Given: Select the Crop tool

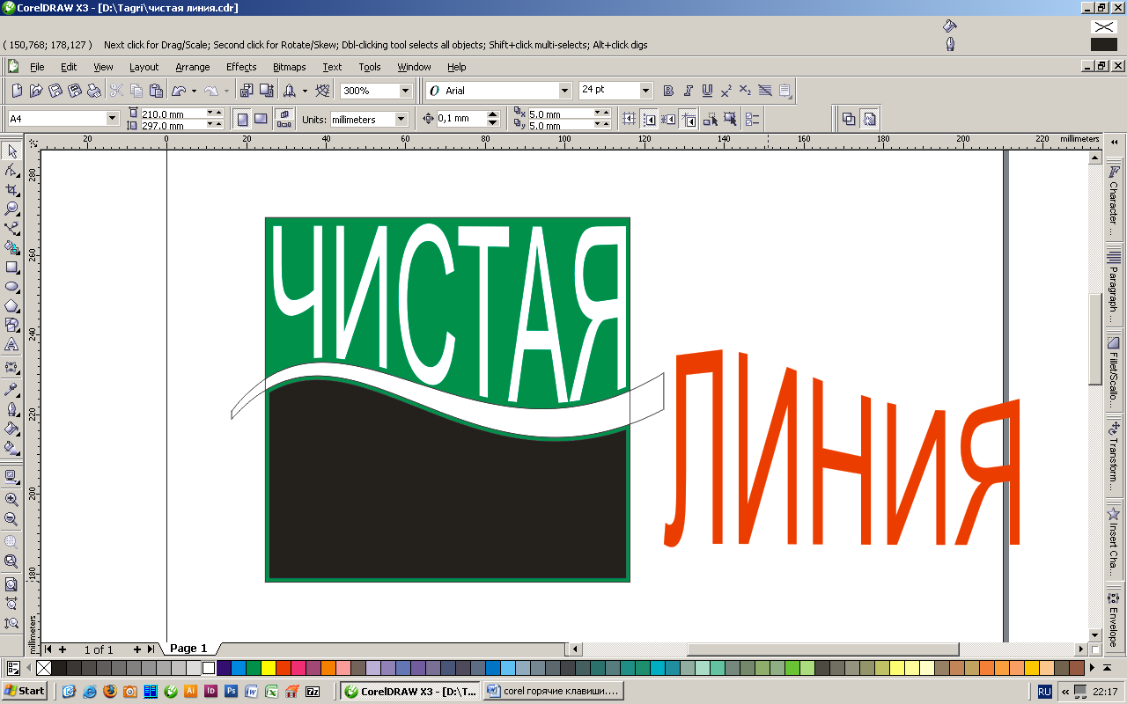Looking at the screenshot, I should point(11,190).
